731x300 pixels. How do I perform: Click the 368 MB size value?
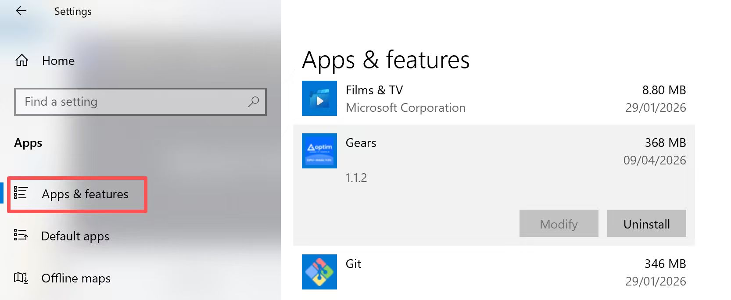(x=665, y=143)
